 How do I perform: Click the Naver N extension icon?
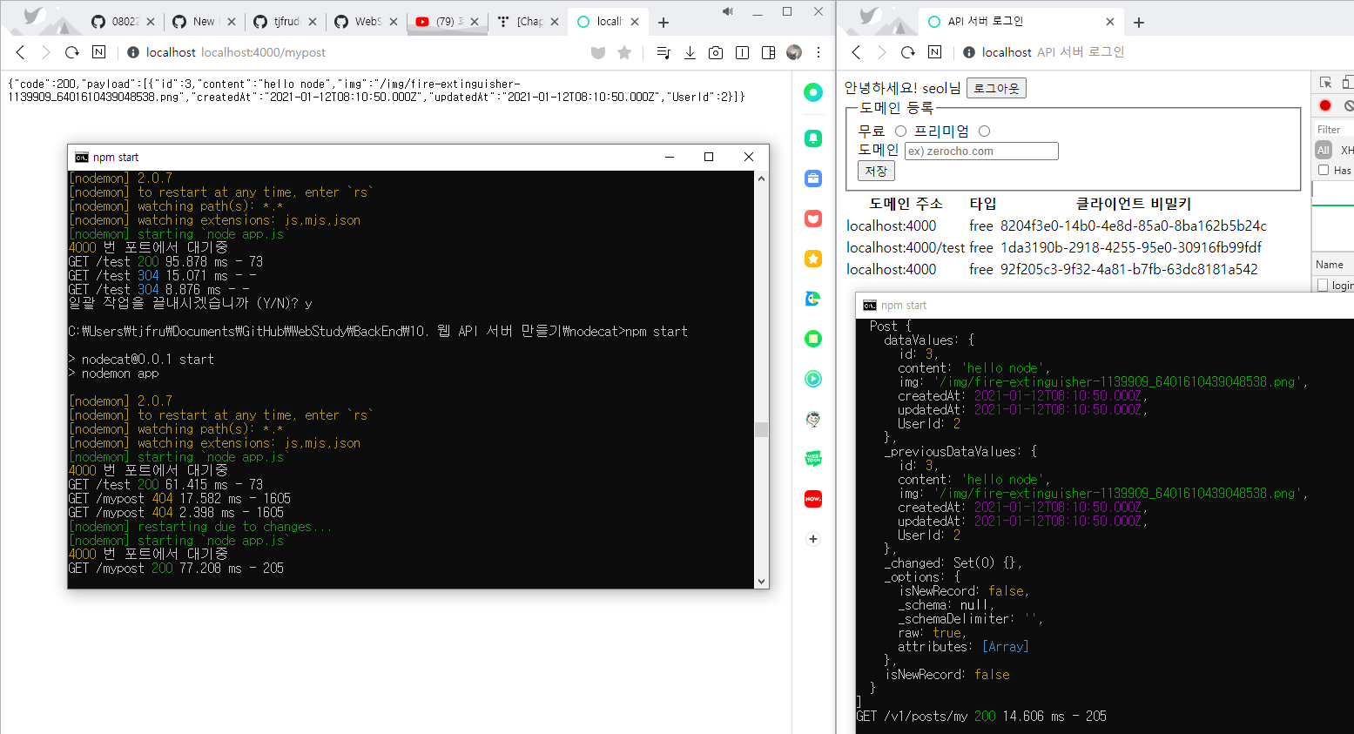[98, 52]
